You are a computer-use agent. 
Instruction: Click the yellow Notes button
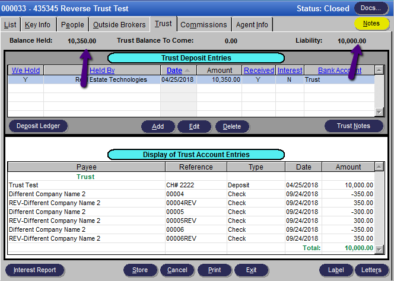pyautogui.click(x=371, y=24)
